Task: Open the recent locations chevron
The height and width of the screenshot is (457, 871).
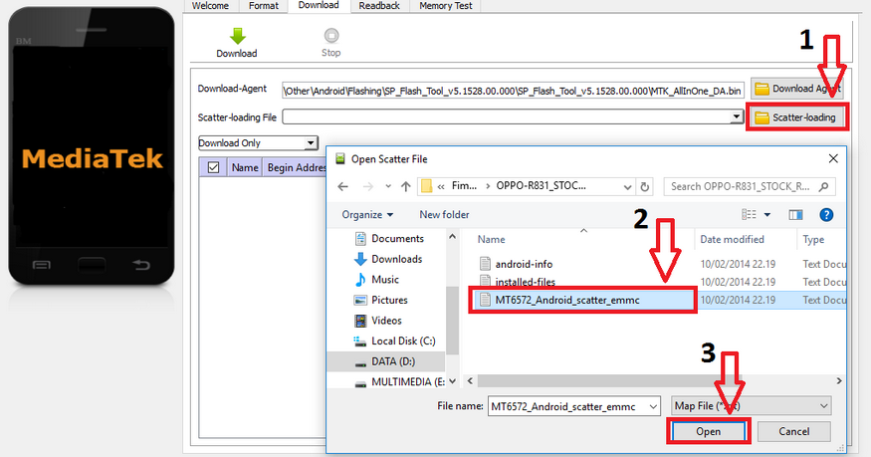Action: (x=388, y=186)
